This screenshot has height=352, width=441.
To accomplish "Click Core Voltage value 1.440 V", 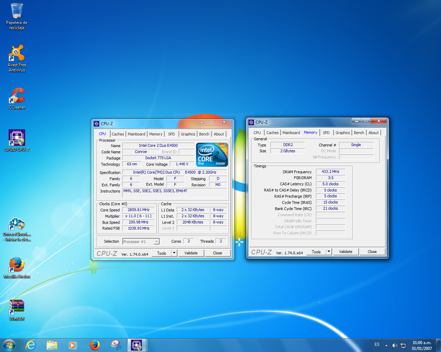I will pyautogui.click(x=182, y=164).
